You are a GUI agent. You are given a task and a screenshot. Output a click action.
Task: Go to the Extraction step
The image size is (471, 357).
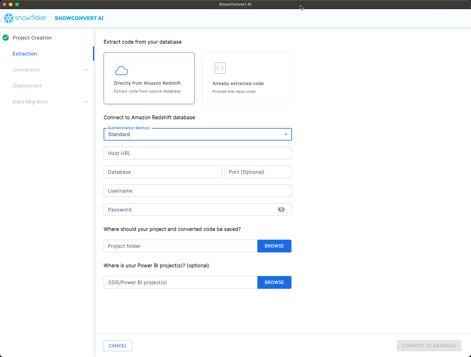[x=25, y=54]
